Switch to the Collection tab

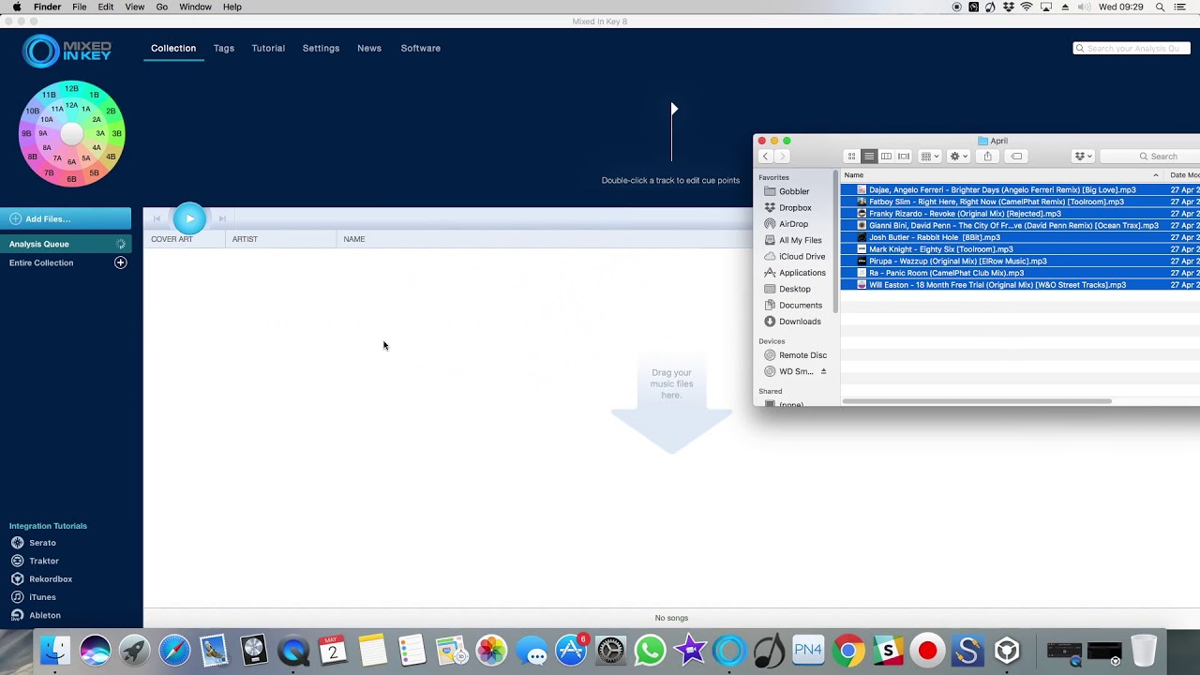(x=173, y=48)
